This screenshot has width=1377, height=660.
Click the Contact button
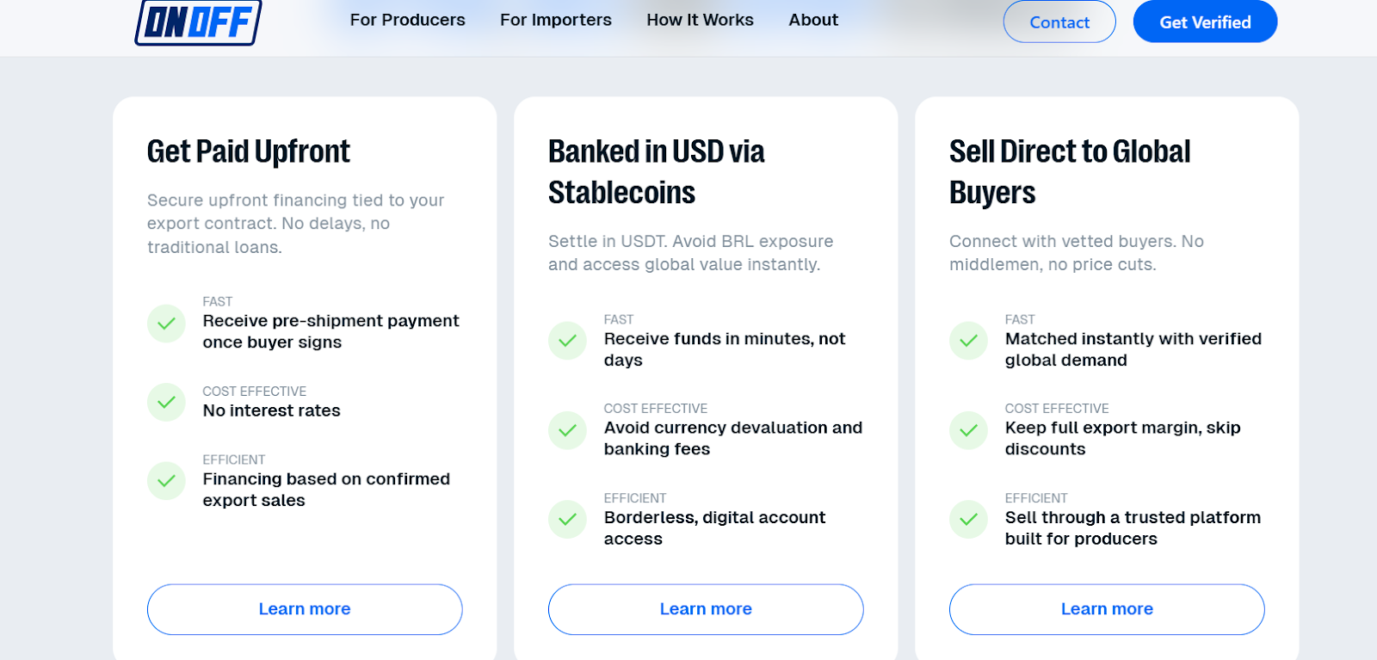click(x=1059, y=22)
